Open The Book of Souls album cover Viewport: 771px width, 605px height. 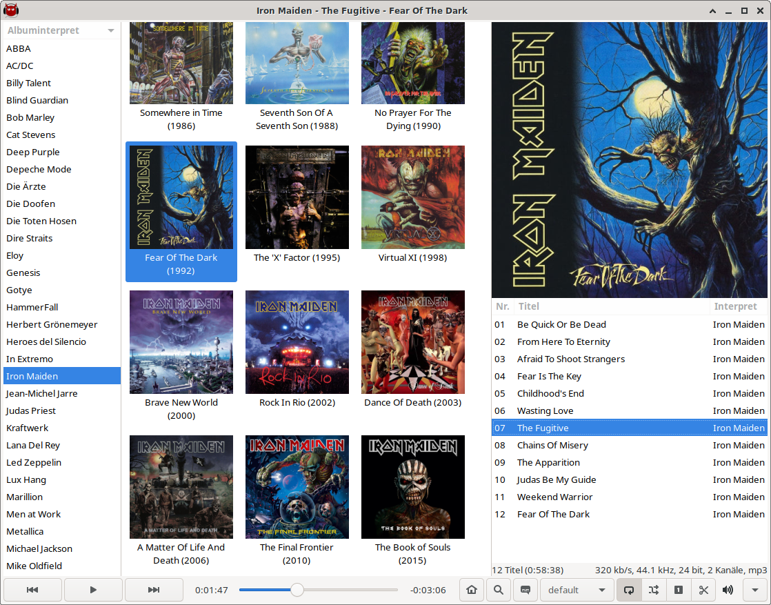[x=413, y=487]
